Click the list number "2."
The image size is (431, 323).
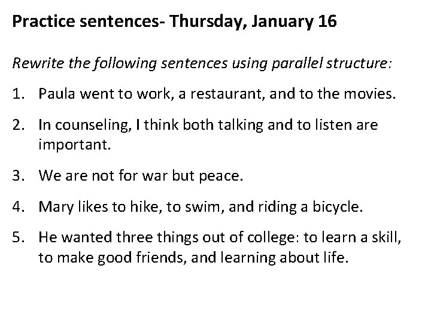22,124
